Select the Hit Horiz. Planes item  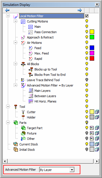(45, 101)
